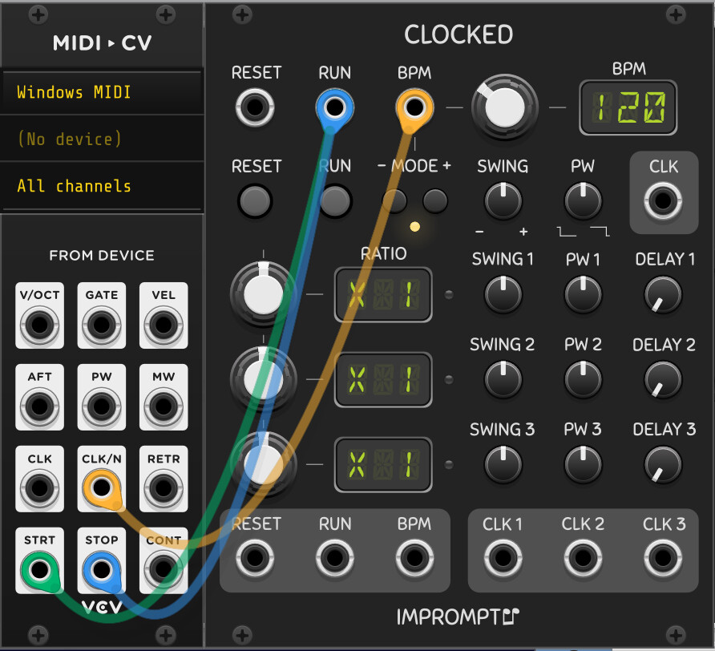Click the V/OCT output jack
The height and width of the screenshot is (651, 715).
pyautogui.click(x=39, y=325)
